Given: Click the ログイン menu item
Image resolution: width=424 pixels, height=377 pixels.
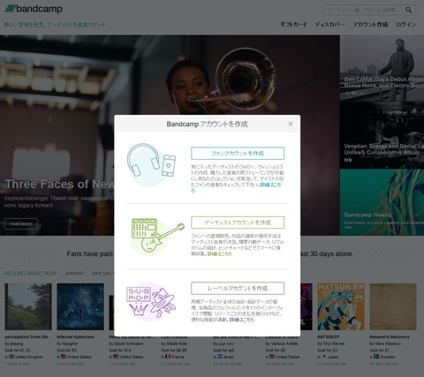Looking at the screenshot, I should coord(405,25).
